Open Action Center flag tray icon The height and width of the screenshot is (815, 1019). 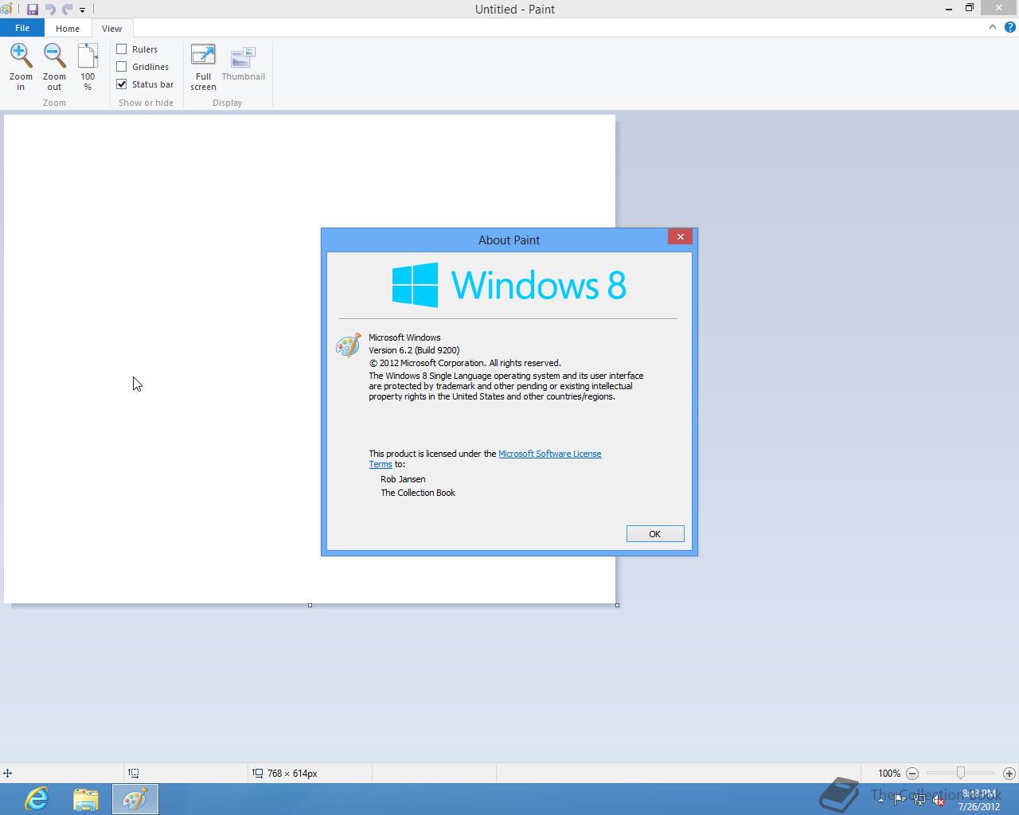tap(900, 800)
